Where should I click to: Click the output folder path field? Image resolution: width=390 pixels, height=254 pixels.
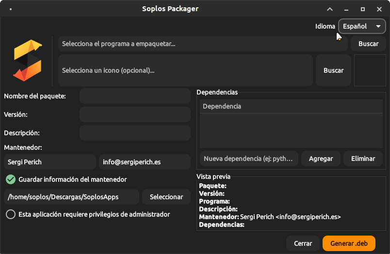(71, 197)
